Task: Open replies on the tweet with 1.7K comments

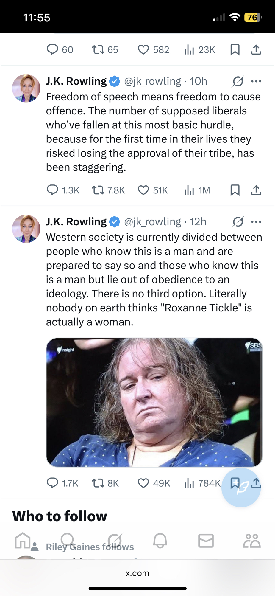Action: click(x=52, y=483)
